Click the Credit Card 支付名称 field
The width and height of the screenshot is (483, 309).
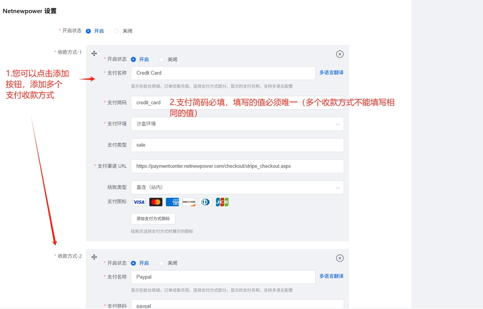(223, 73)
